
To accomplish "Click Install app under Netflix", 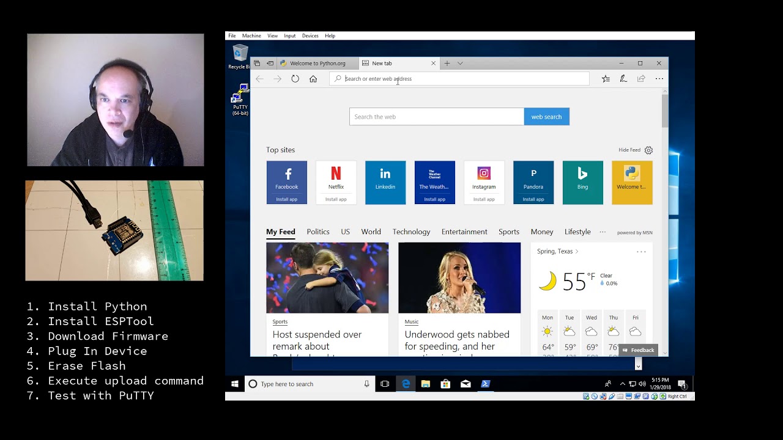I will click(336, 199).
